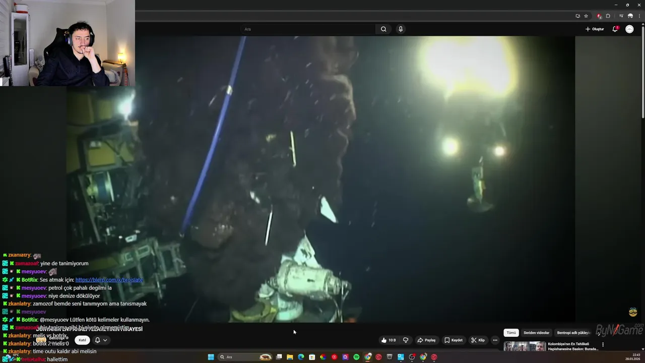Start voice search with the microphone icon
Screen dimensions: 645x363
click(x=401, y=29)
